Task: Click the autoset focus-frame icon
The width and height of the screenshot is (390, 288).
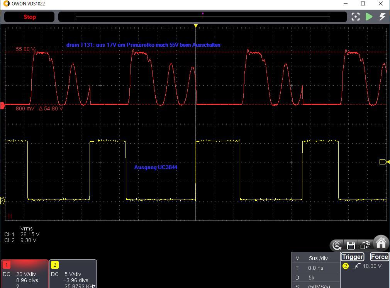Action: (x=356, y=17)
